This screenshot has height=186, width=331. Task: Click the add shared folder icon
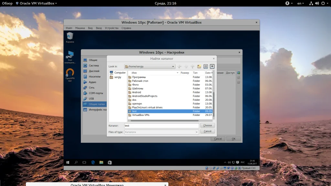click(239, 73)
